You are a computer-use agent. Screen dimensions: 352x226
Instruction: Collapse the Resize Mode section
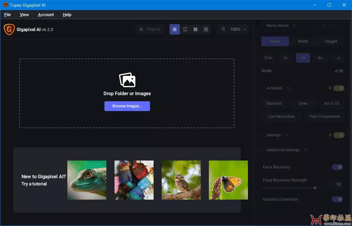261,26
